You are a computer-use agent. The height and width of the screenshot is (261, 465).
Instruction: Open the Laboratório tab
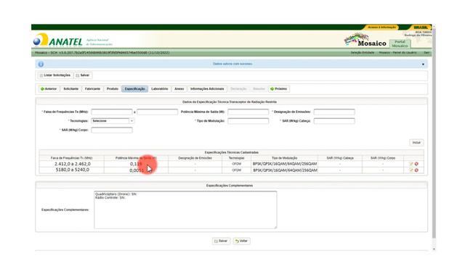(x=160, y=88)
